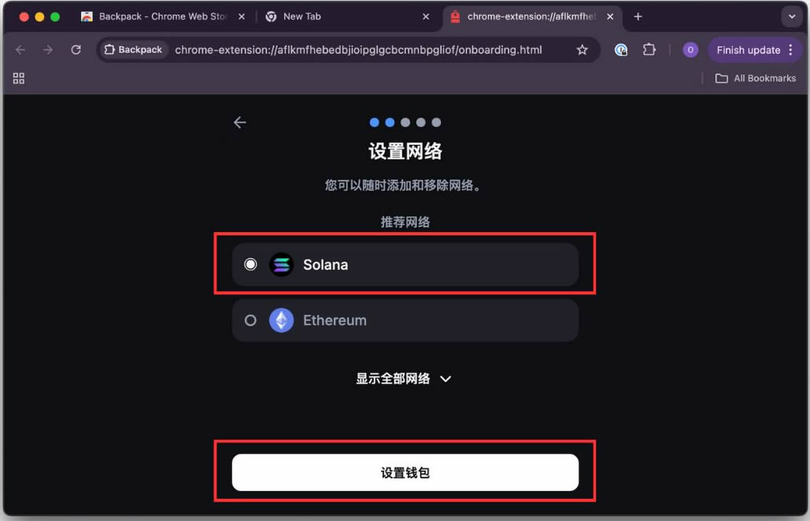Reload the page
Image resolution: width=810 pixels, height=521 pixels.
tap(76, 50)
